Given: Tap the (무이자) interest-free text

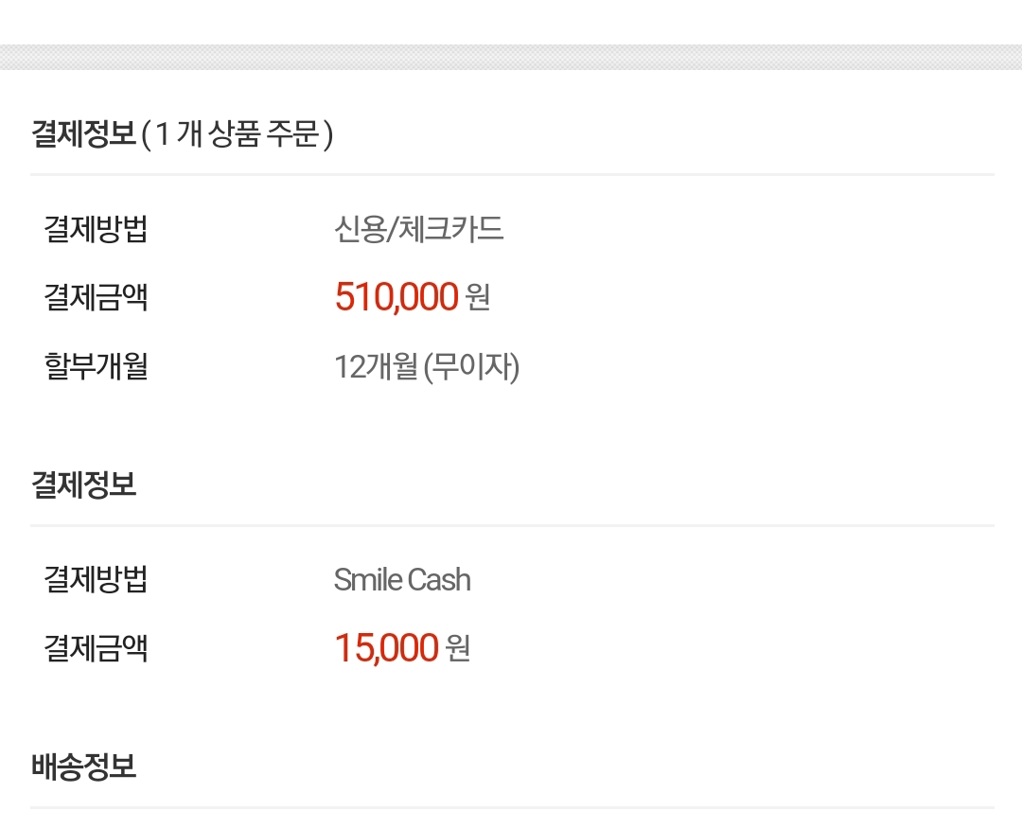Looking at the screenshot, I should pyautogui.click(x=472, y=366).
